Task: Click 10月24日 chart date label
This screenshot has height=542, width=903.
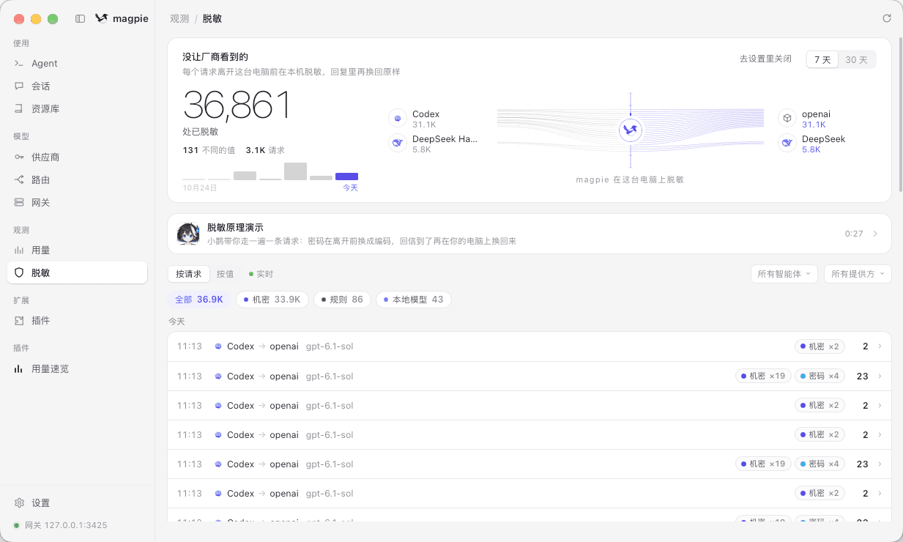Action: click(x=200, y=188)
